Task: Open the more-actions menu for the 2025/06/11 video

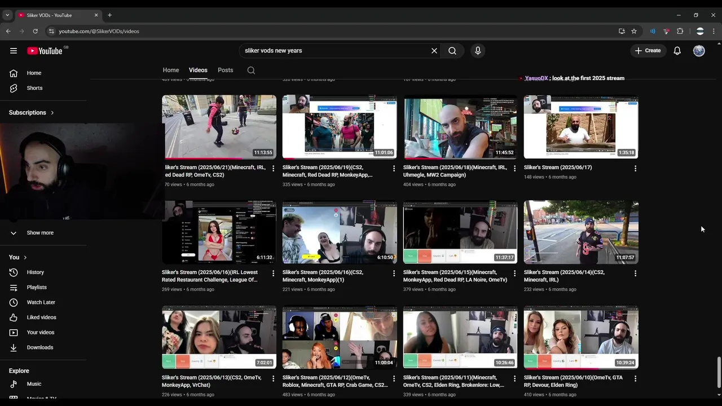Action: (514, 378)
